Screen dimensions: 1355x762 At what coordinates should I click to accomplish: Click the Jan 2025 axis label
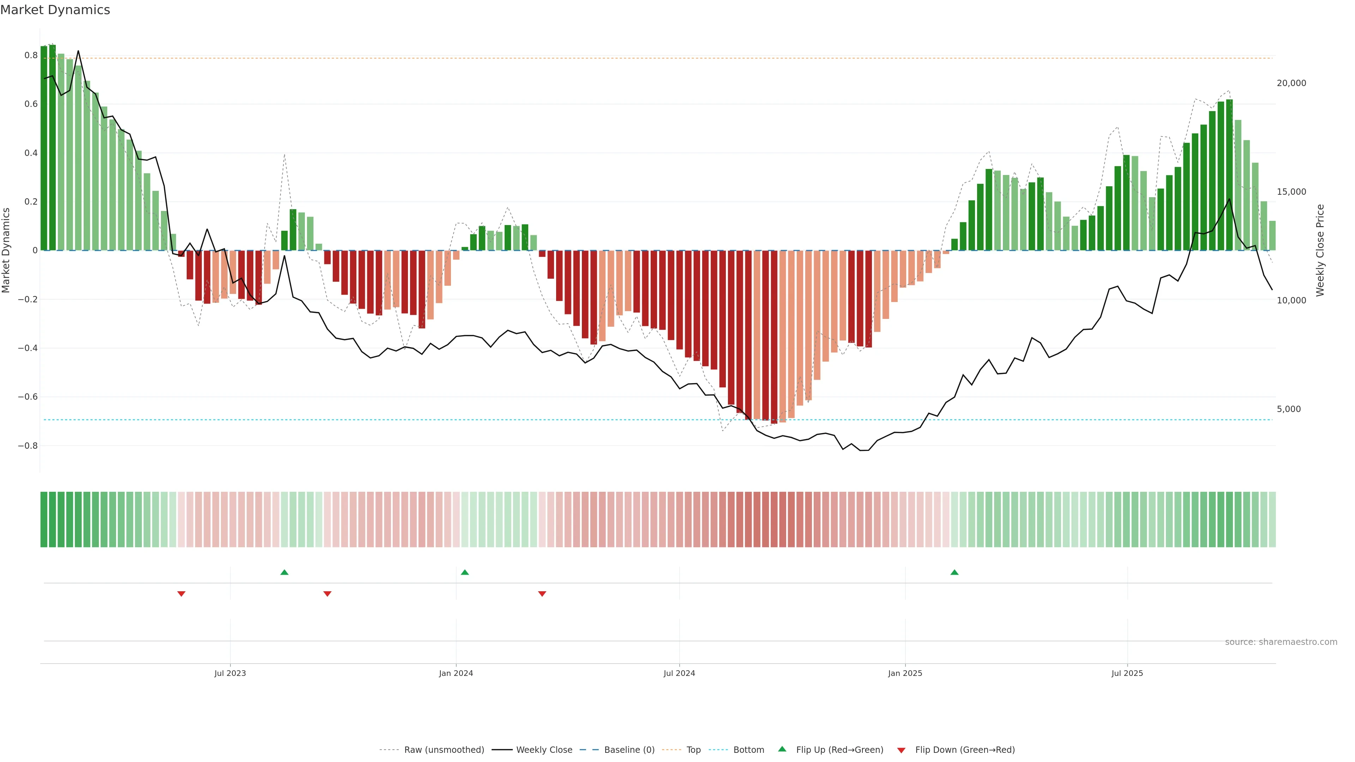[x=905, y=673]
